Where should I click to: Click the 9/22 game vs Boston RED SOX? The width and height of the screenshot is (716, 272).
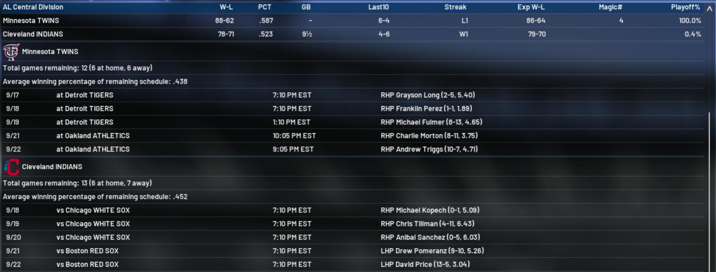coord(87,264)
